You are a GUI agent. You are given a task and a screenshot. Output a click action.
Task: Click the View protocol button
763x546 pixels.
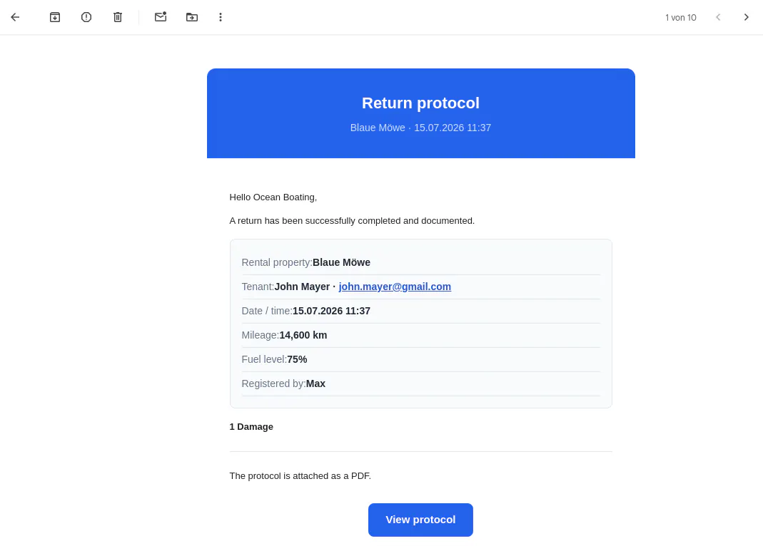420,520
